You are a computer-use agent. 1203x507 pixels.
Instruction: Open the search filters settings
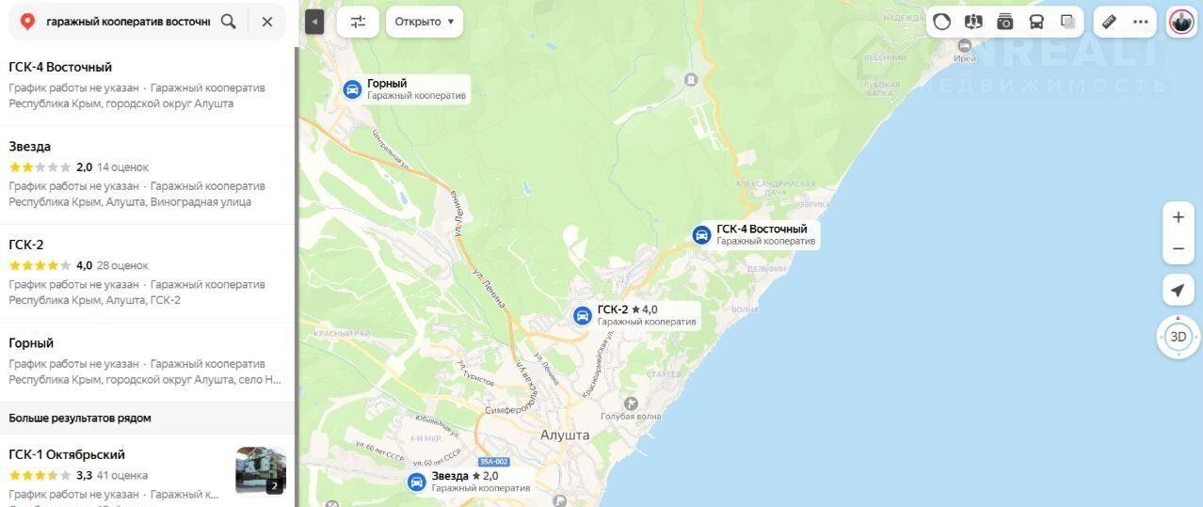[x=358, y=22]
